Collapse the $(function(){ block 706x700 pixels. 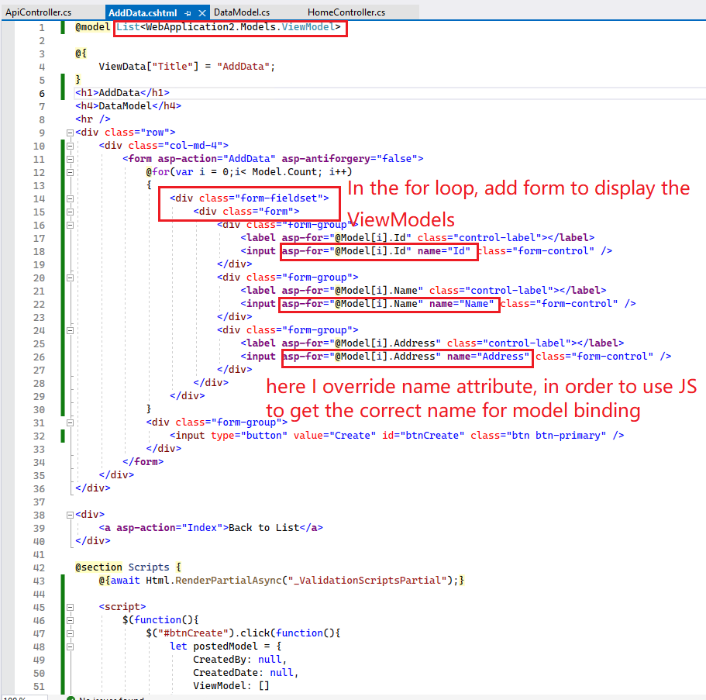click(x=71, y=620)
